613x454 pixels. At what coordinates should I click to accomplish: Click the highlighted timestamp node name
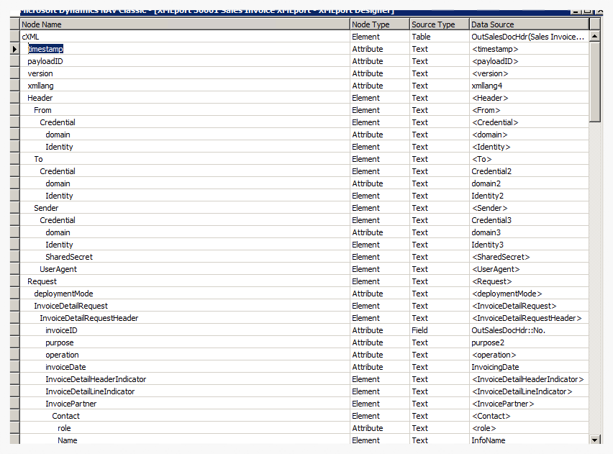46,49
